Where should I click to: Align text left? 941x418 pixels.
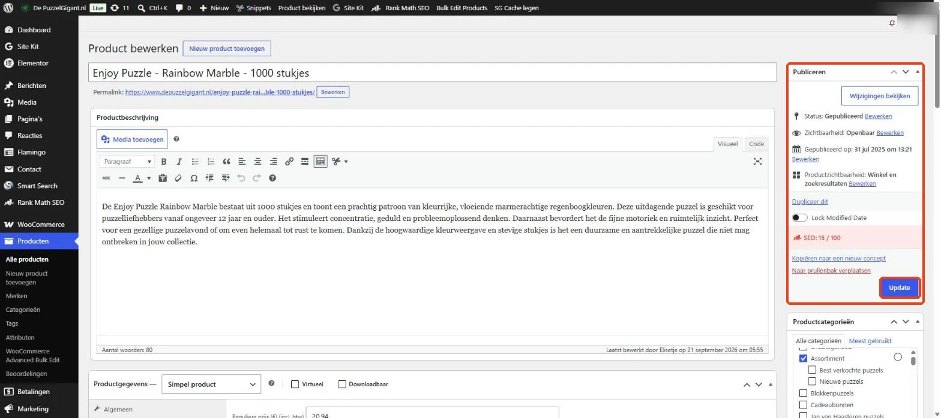tap(242, 162)
